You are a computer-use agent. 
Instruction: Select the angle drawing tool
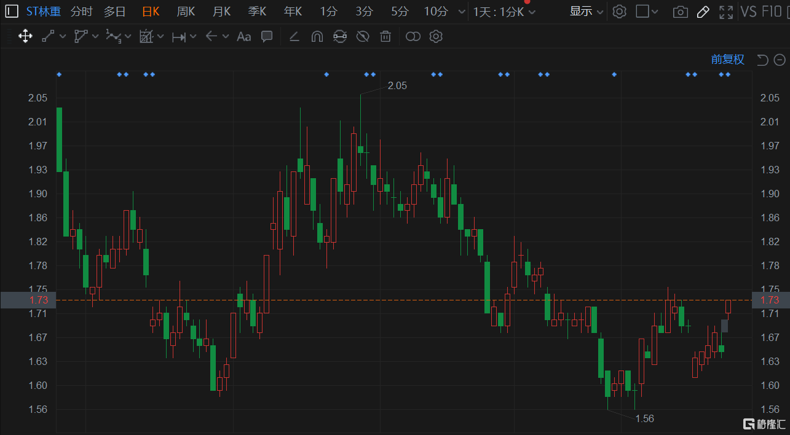point(294,36)
